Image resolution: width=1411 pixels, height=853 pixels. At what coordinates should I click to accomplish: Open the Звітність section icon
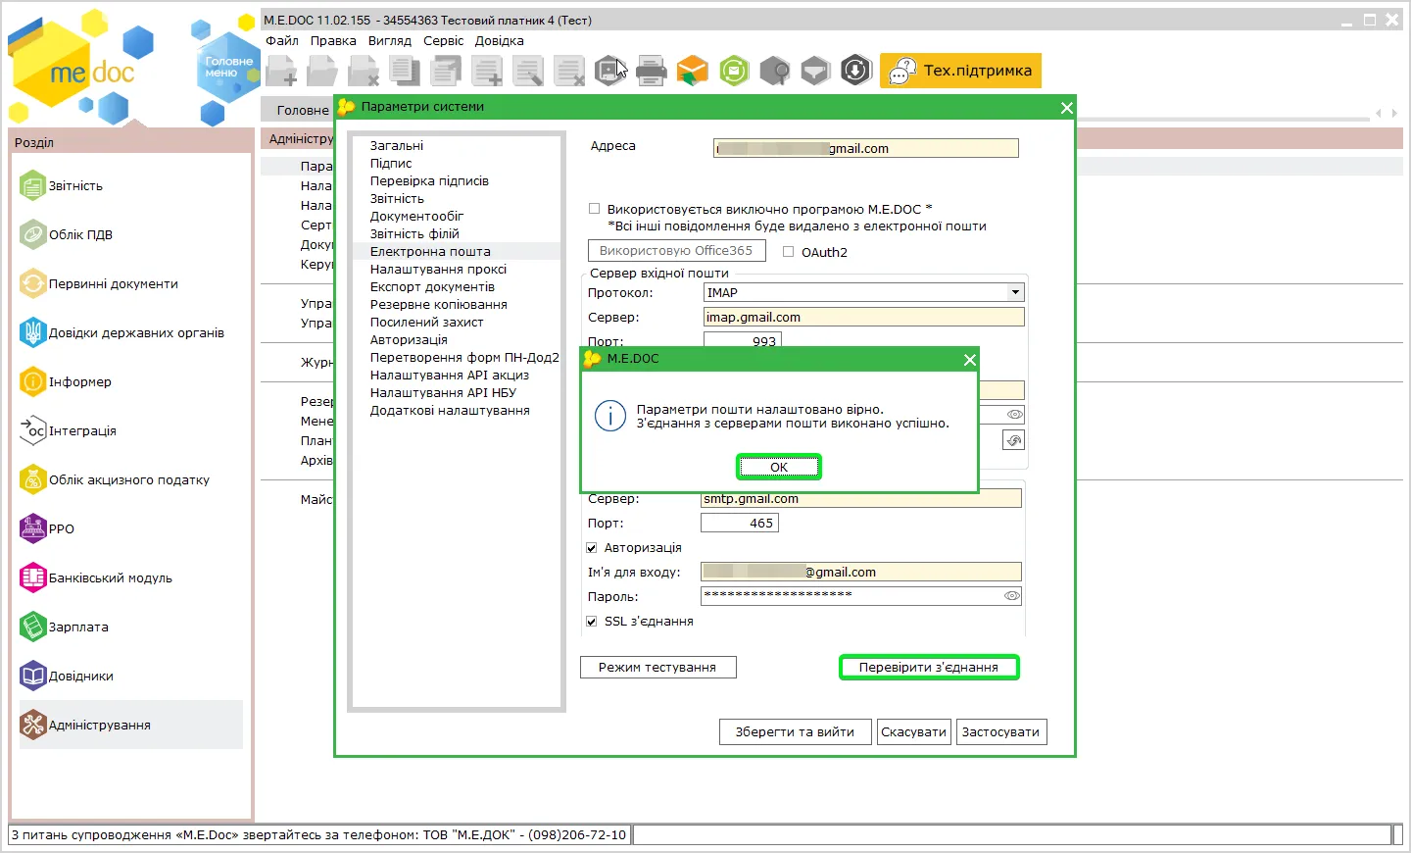point(33,185)
